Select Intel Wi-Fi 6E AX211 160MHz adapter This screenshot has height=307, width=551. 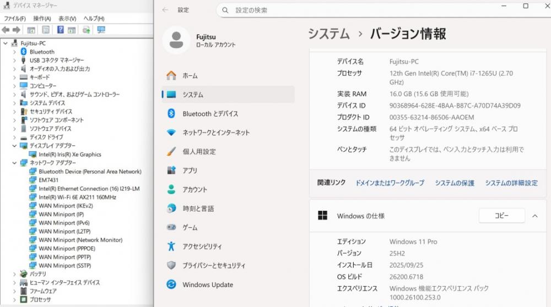click(x=77, y=197)
